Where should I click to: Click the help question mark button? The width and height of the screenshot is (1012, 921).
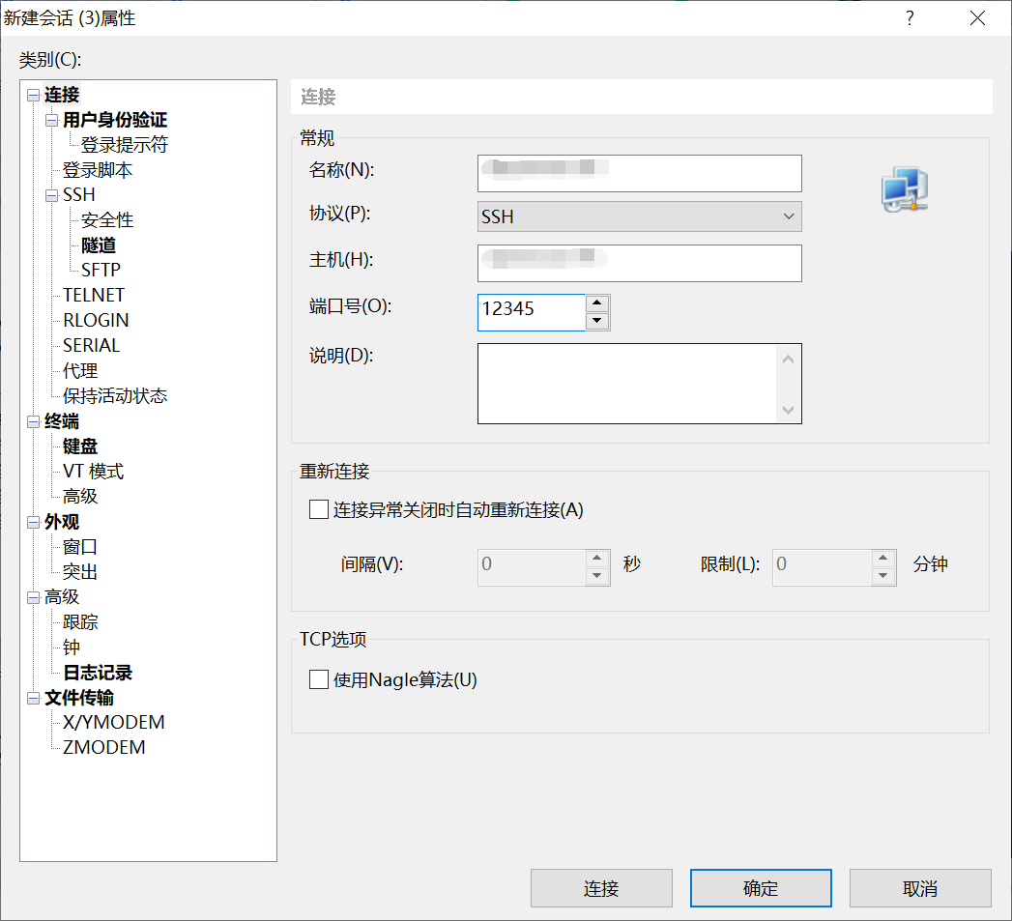point(910,18)
